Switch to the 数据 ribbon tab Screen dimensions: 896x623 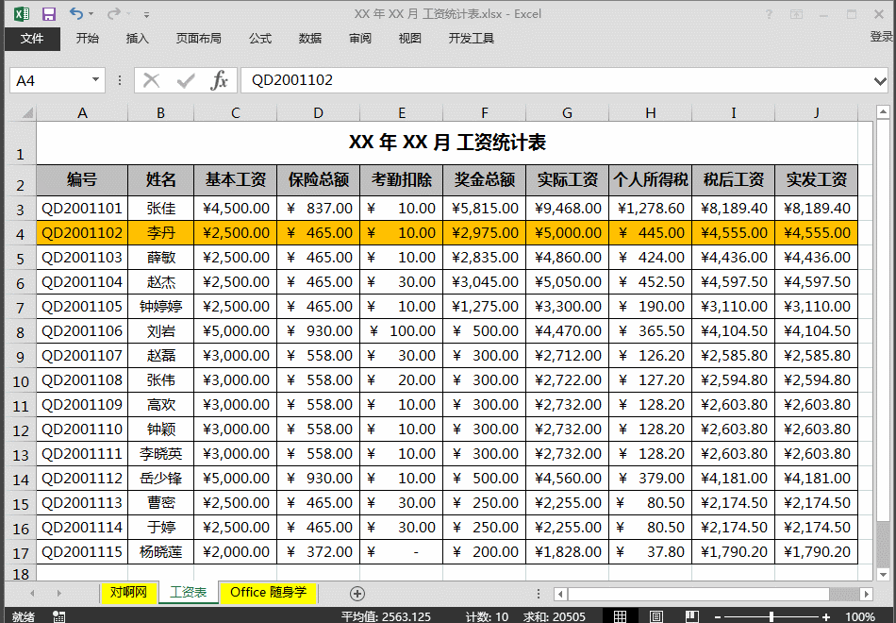tap(309, 39)
